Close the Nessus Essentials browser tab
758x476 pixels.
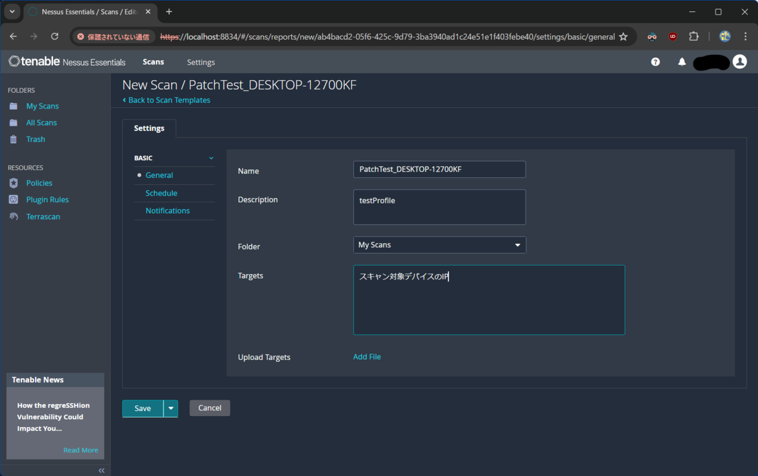tap(149, 12)
